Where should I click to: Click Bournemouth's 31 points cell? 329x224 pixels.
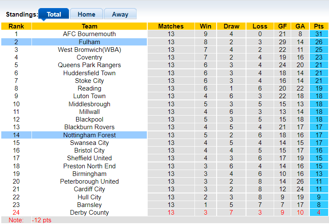tap(319, 34)
